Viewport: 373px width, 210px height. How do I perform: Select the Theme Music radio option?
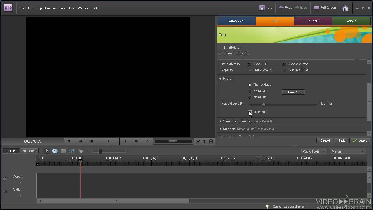pos(250,85)
